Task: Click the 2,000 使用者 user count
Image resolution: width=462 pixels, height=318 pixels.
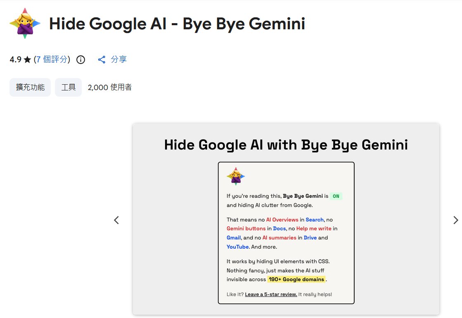Action: pyautogui.click(x=110, y=87)
